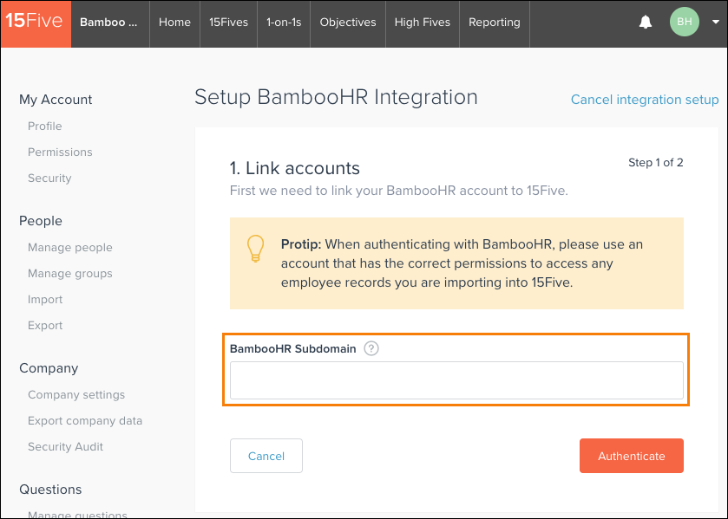Open Import under People
This screenshot has width=728, height=519.
pyautogui.click(x=45, y=300)
